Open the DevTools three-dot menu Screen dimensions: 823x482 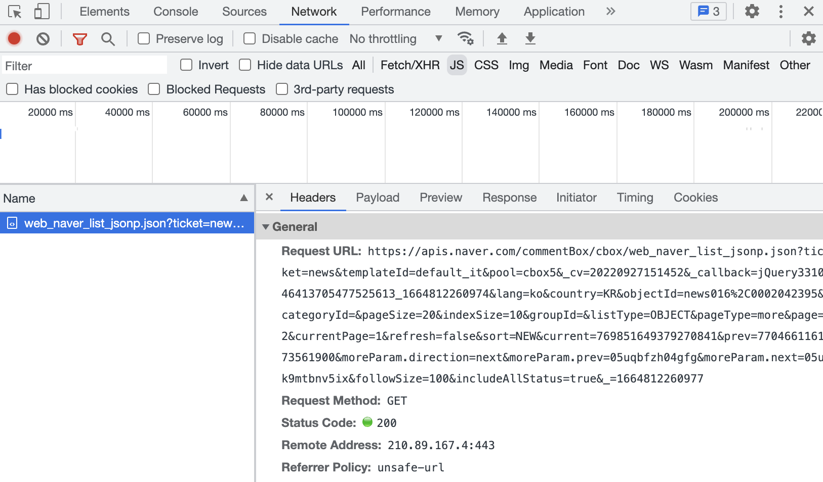(781, 11)
